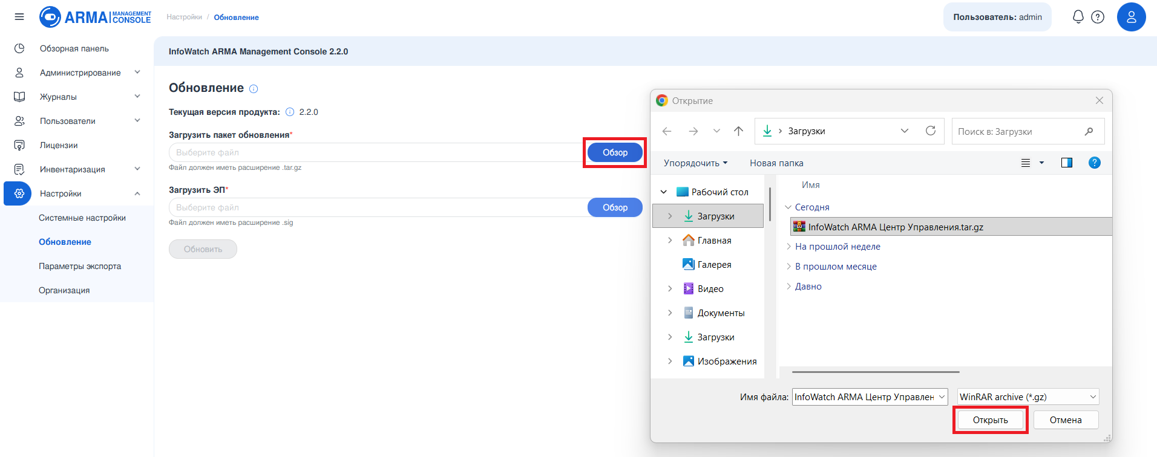The height and width of the screenshot is (457, 1157).
Task: Open Параметры экспорта submenu item
Action: click(x=80, y=266)
